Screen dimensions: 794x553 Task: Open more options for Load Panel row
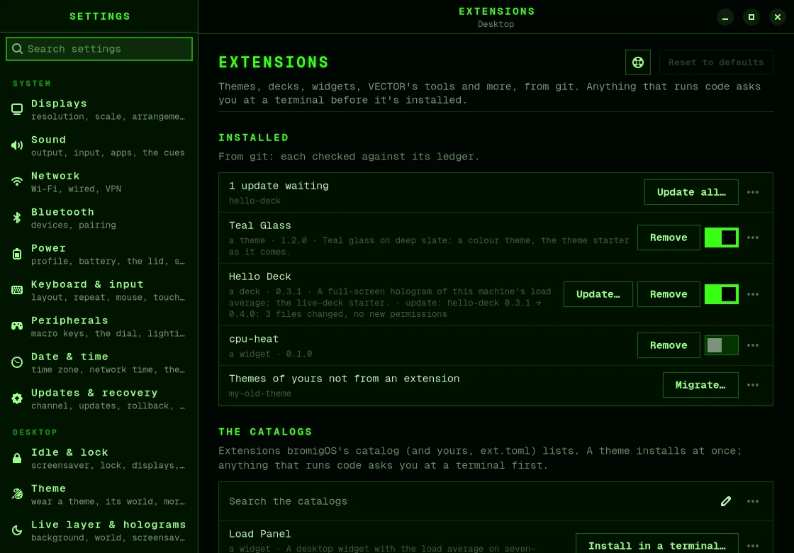point(753,546)
